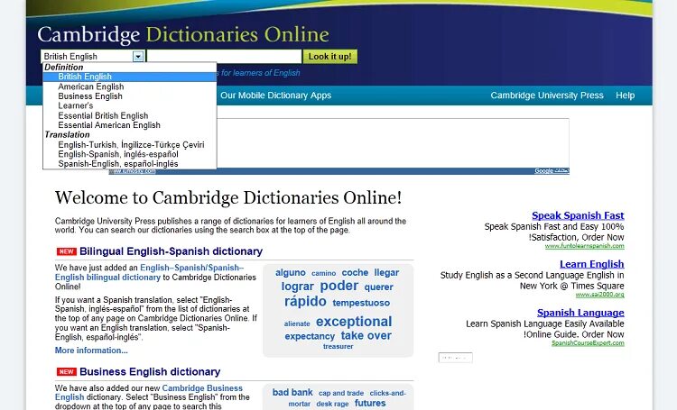Click the Google ads label link
The image size is (677, 410).
click(x=552, y=170)
